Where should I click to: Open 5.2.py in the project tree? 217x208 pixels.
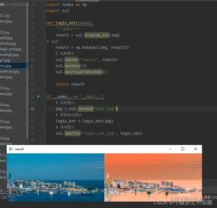5,32
